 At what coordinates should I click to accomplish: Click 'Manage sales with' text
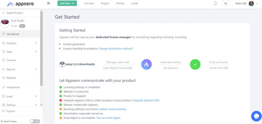(x=118, y=62)
